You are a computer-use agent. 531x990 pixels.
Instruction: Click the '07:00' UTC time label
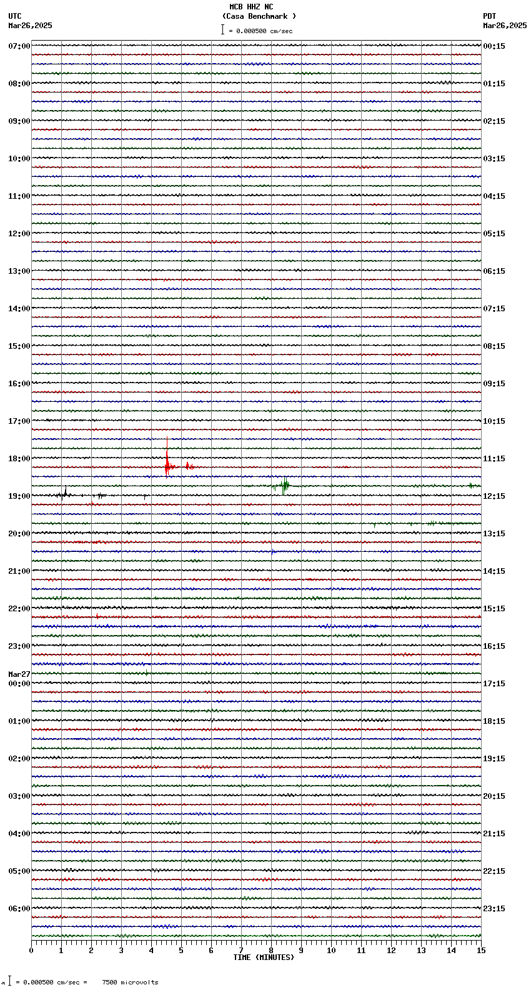point(19,46)
